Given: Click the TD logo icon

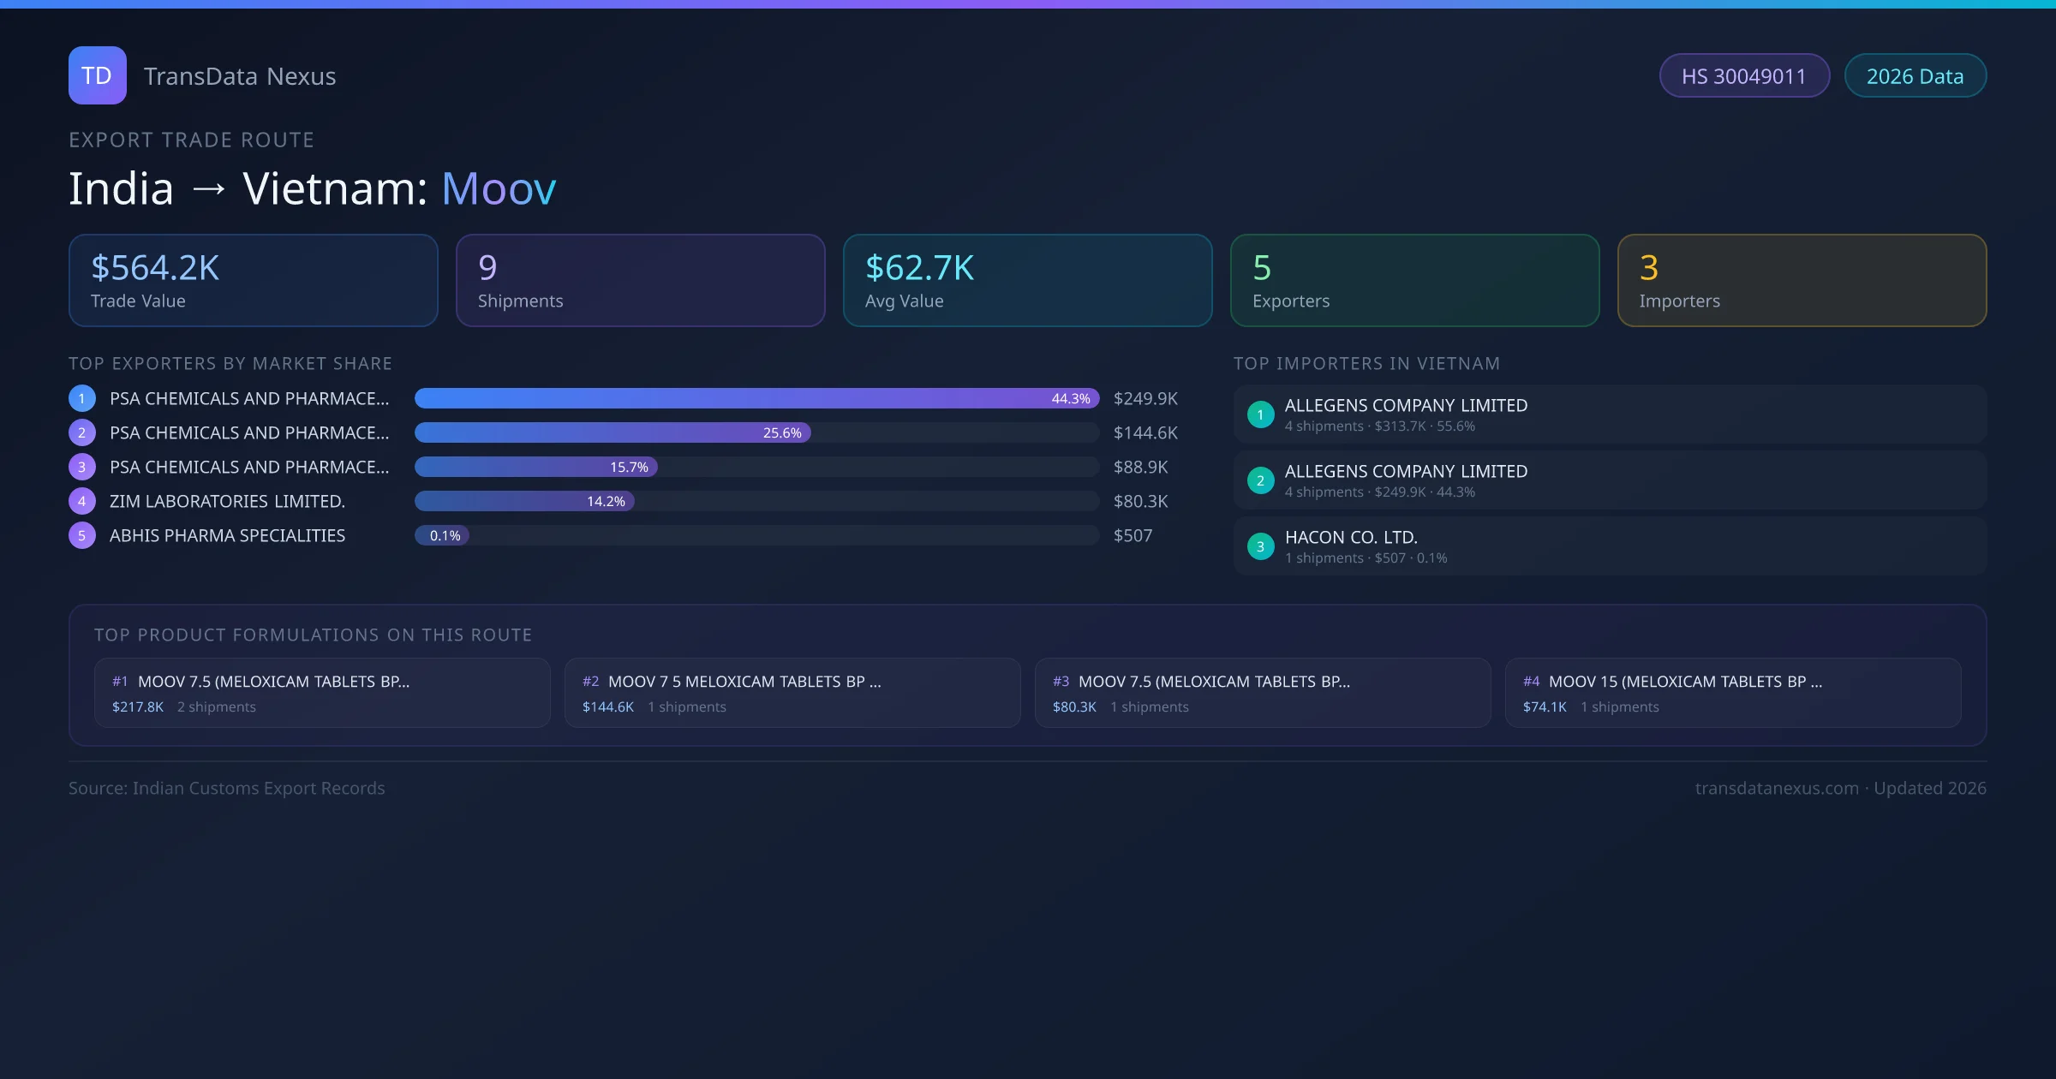Looking at the screenshot, I should [x=97, y=75].
